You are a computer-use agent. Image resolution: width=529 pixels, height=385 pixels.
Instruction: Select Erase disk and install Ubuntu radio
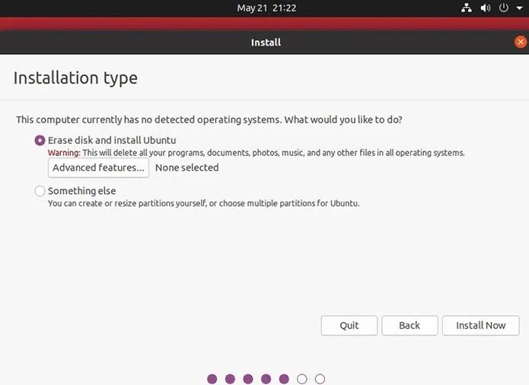pyautogui.click(x=40, y=140)
